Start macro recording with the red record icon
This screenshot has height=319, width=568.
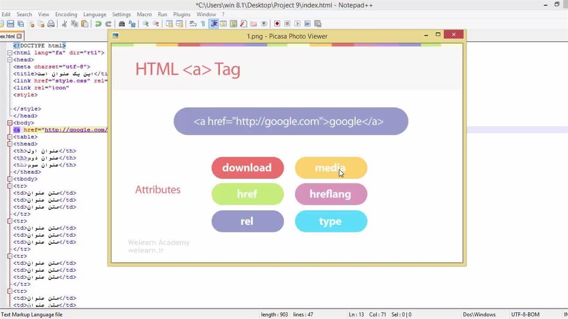click(277, 23)
